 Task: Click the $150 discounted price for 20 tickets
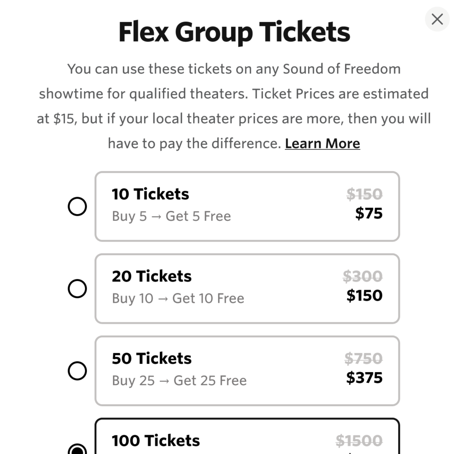pos(364,296)
